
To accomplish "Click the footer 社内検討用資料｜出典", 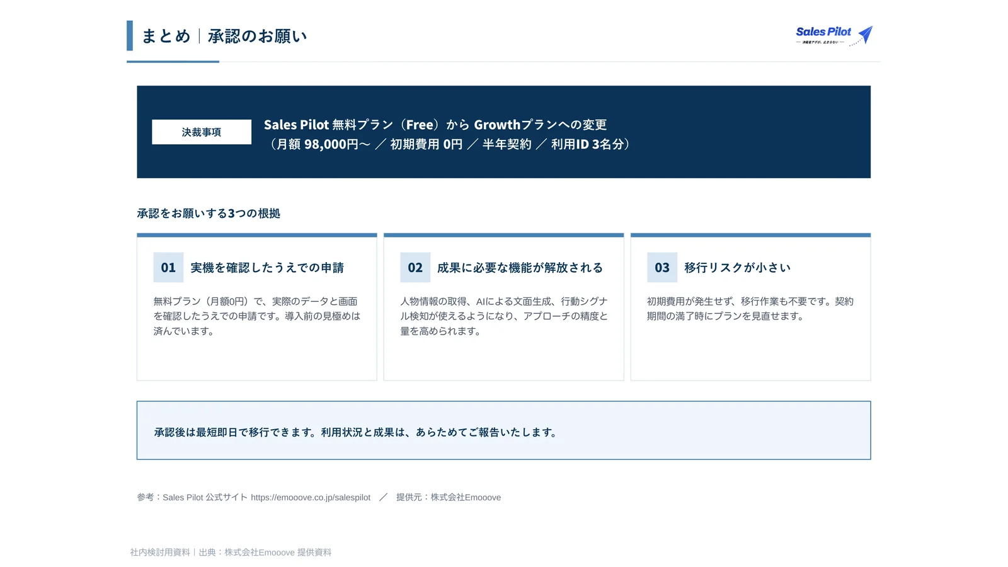I will pyautogui.click(x=231, y=553).
